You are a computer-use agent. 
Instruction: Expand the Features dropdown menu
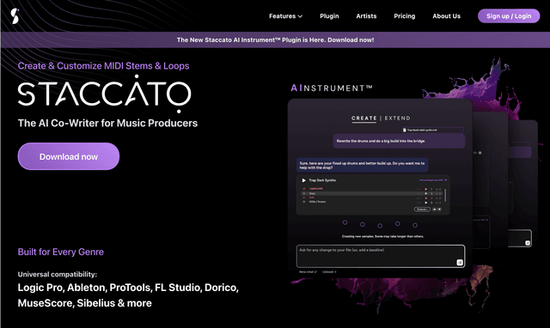pyautogui.click(x=285, y=16)
